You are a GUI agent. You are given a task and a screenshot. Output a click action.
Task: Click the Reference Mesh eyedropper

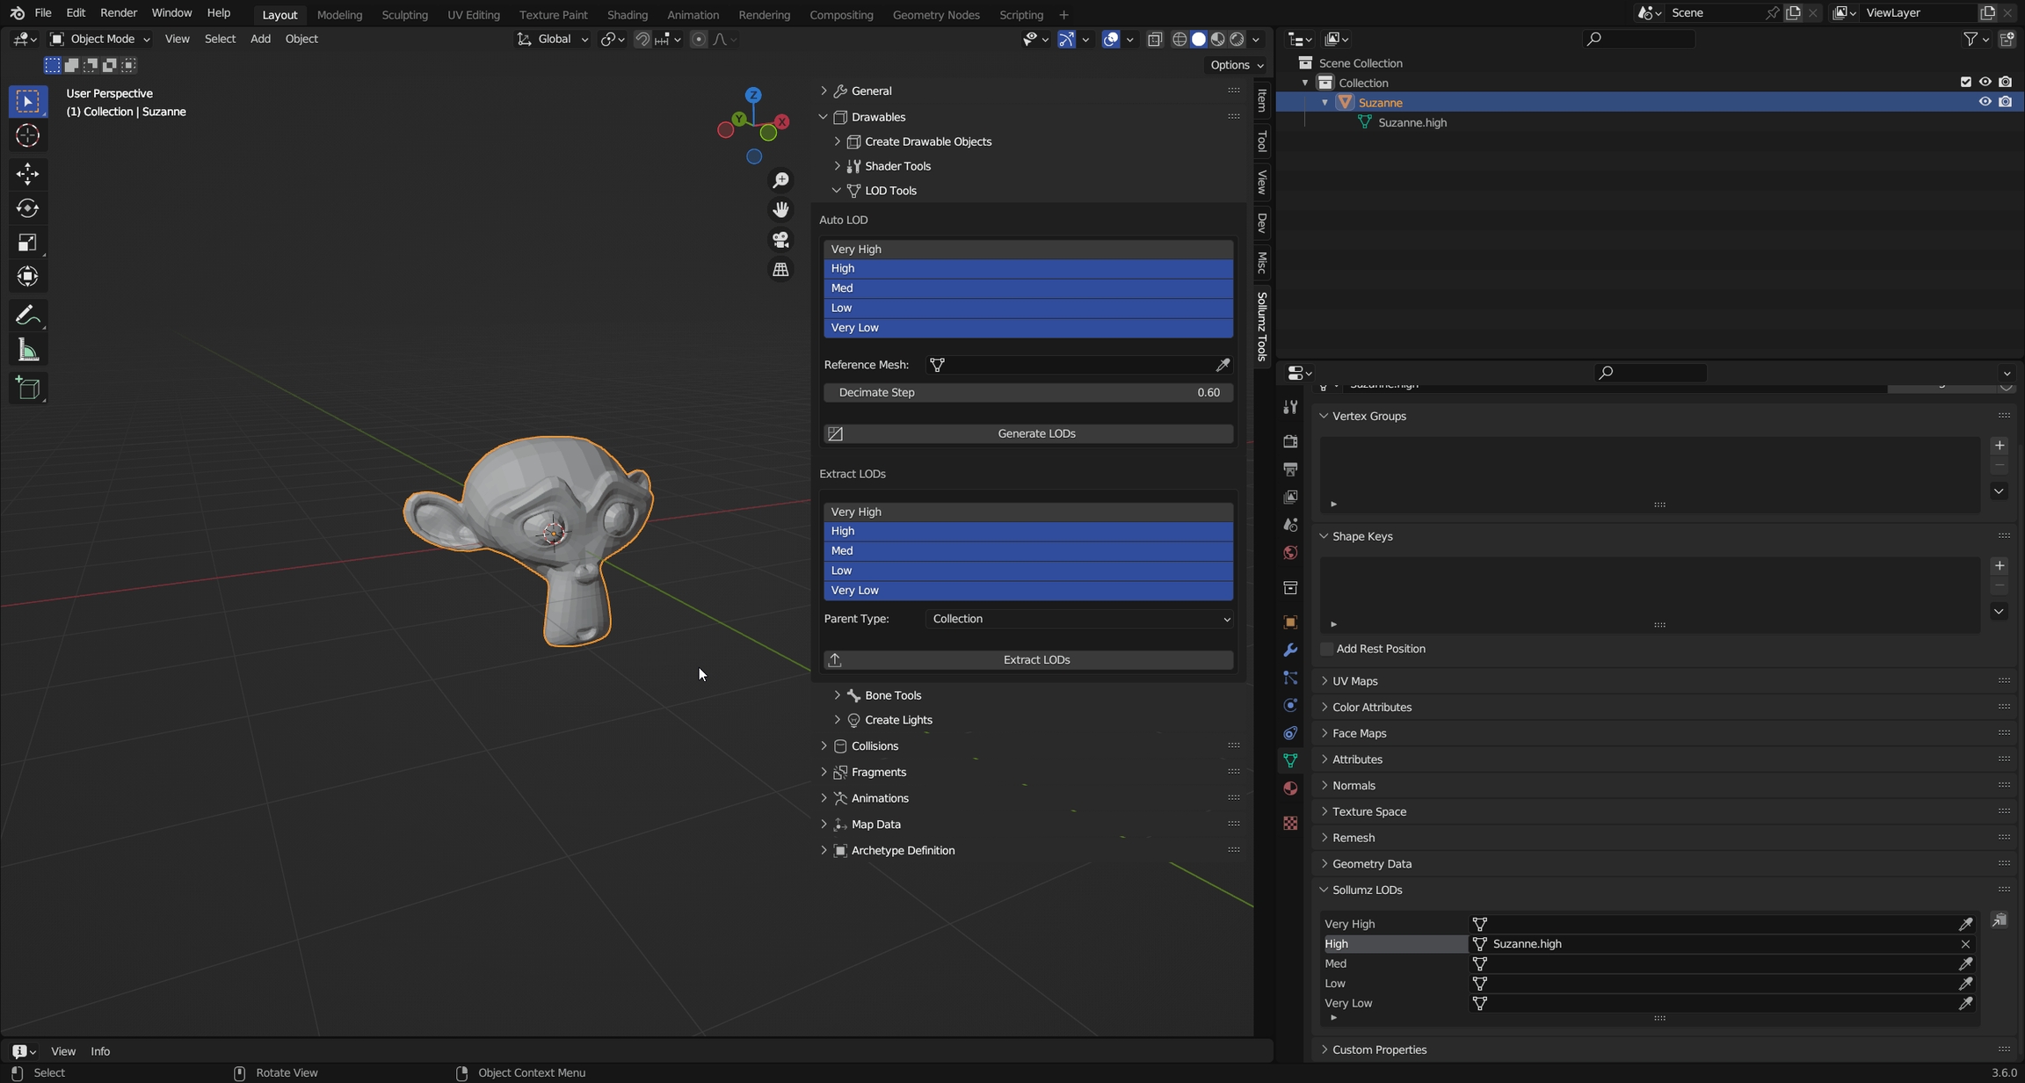click(1223, 365)
